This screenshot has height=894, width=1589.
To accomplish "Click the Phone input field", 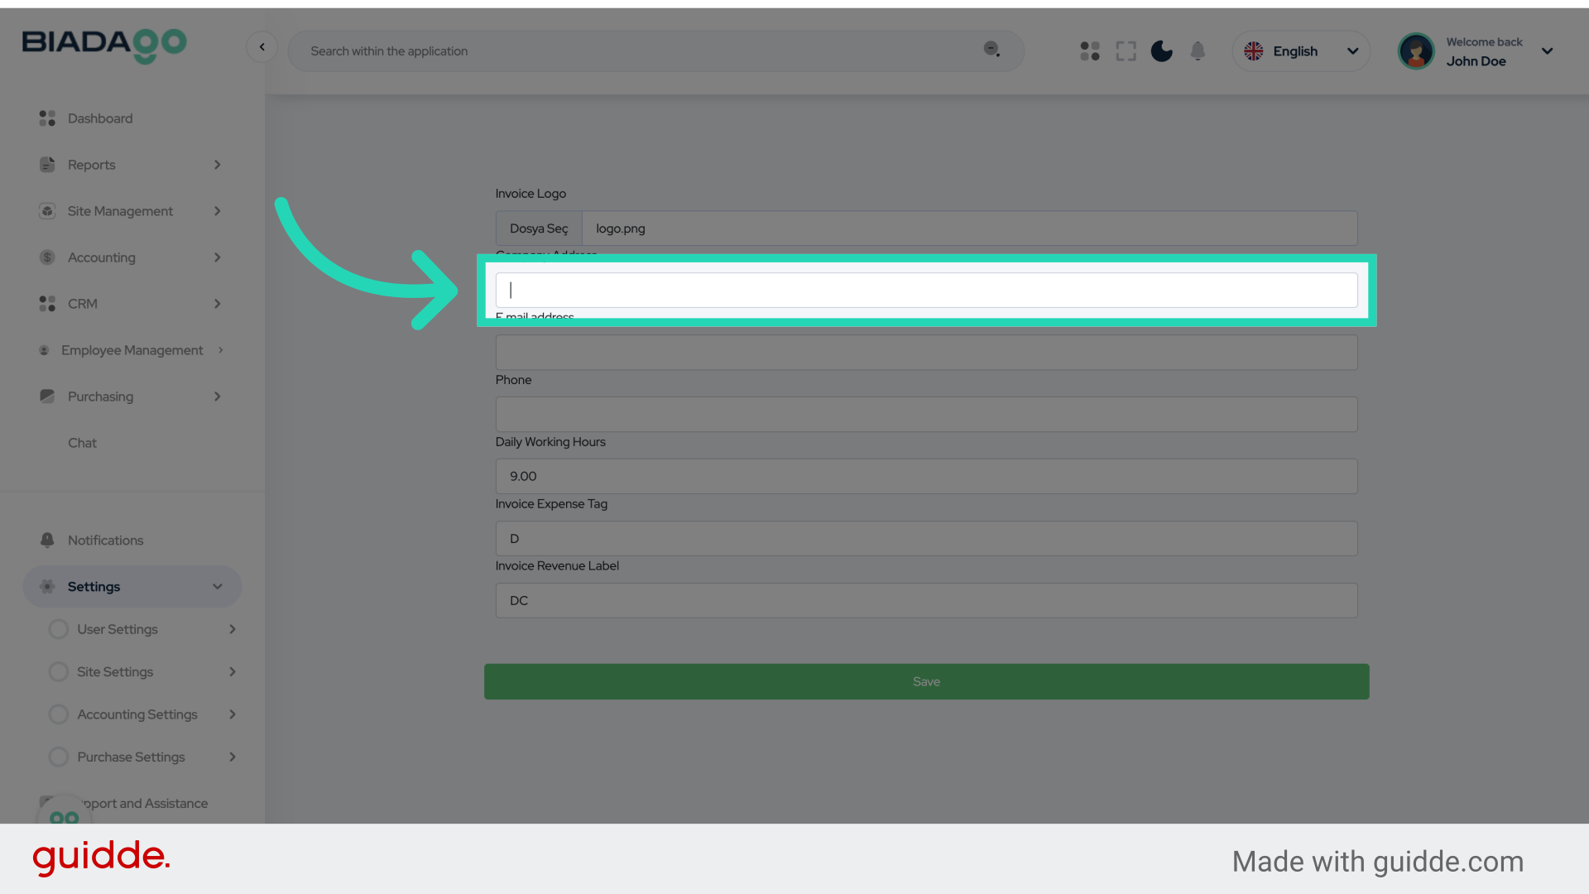I will (x=926, y=415).
